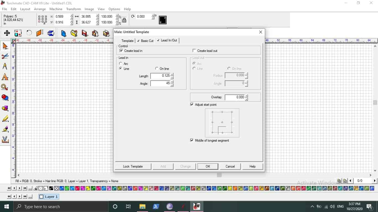The width and height of the screenshot is (378, 212).
Task: Confirm dialog with OK button
Action: [x=208, y=166]
